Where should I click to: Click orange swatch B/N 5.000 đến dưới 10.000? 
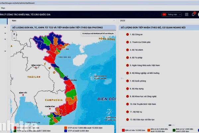pyautogui.click(x=149, y=130)
